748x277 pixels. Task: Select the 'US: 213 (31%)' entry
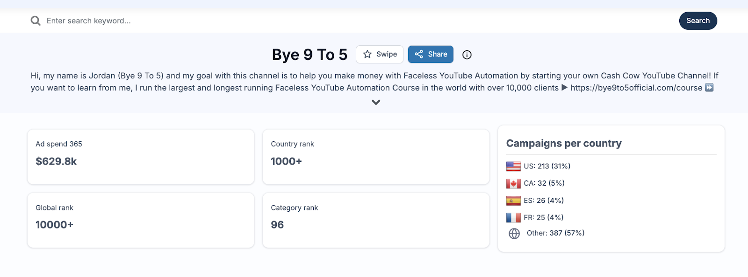click(547, 166)
